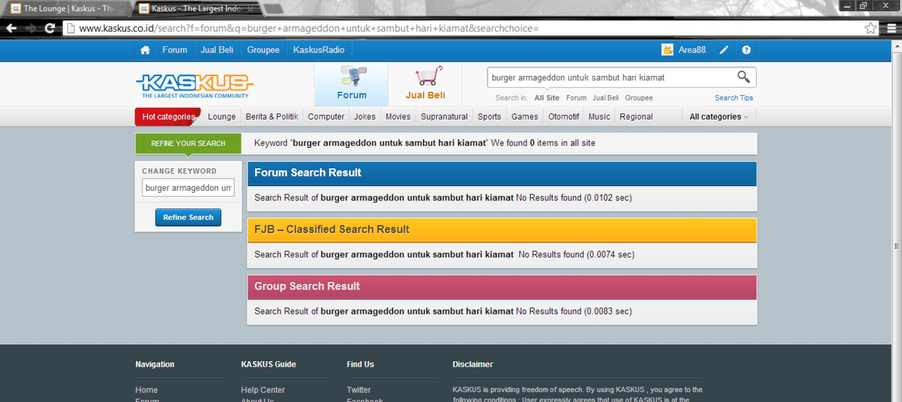The width and height of the screenshot is (902, 402).
Task: Switch to Kaskus - The Largest tab
Action: pos(196,9)
